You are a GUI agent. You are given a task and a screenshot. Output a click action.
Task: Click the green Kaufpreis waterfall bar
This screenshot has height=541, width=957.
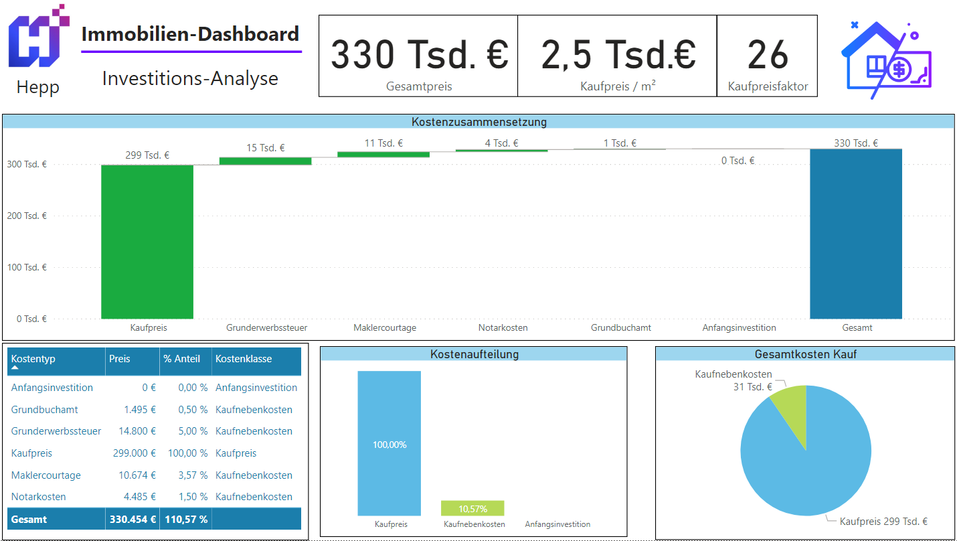[x=147, y=241]
